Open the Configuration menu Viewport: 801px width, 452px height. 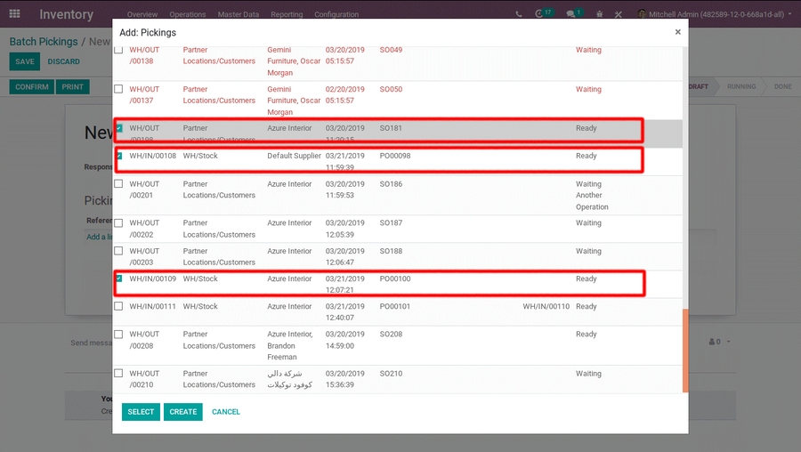[x=336, y=14]
